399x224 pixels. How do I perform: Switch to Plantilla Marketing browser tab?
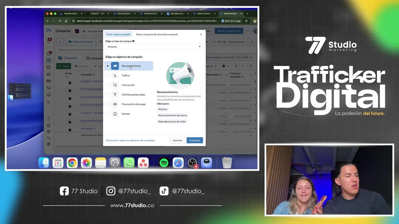click(71, 14)
